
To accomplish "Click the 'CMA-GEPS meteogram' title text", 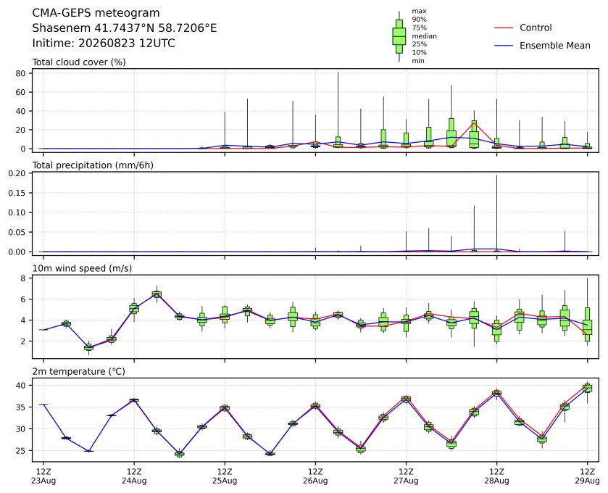I will [96, 13].
